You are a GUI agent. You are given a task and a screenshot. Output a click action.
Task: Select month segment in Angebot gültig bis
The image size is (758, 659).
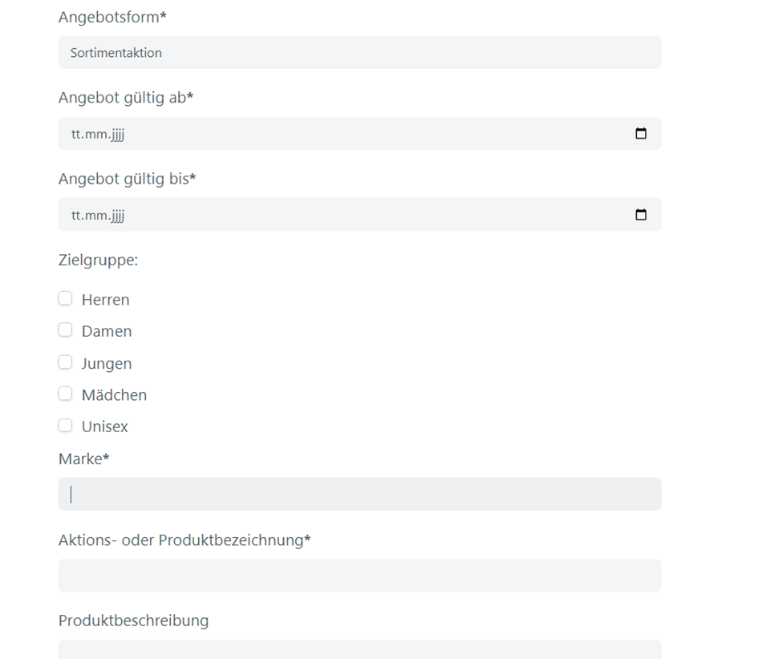[93, 215]
